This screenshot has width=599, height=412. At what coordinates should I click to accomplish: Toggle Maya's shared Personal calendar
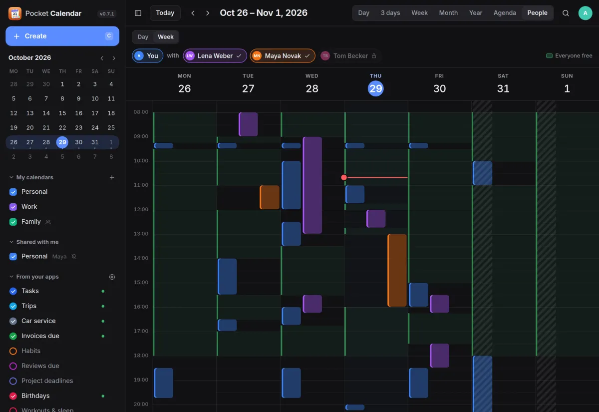(x=13, y=257)
